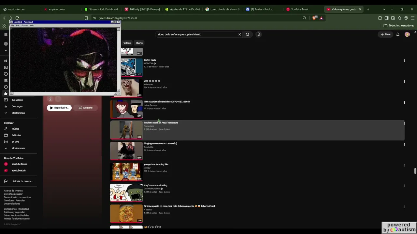
Task: Run the YouTube search with the magnifier button
Action: [248, 34]
